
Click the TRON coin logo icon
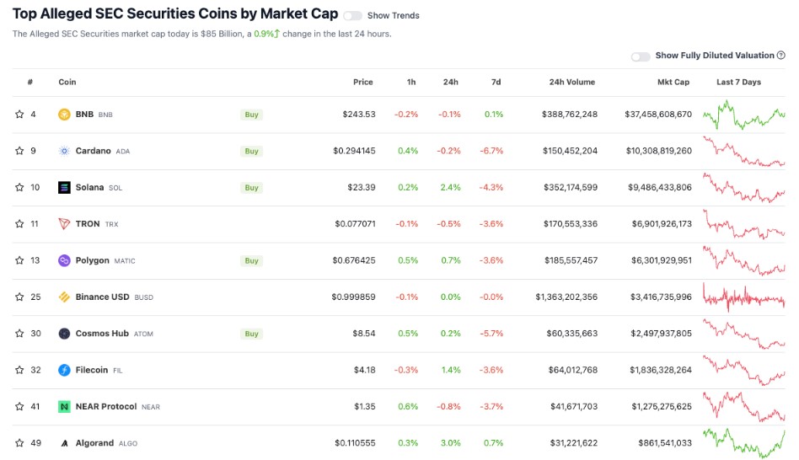(x=64, y=224)
